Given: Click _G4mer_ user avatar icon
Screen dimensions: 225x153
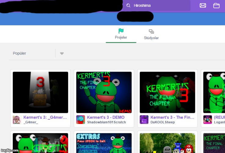Looking at the screenshot, I should (17, 120).
